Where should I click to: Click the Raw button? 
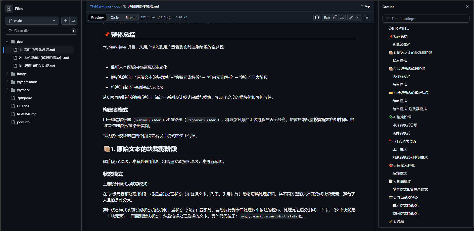327,17
